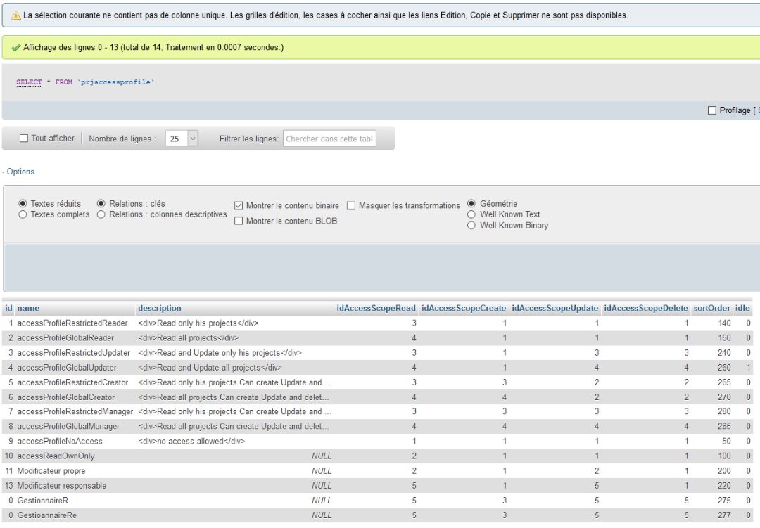This screenshot has width=760, height=528.
Task: Click the Filtrer les lignes search field
Action: 329,139
